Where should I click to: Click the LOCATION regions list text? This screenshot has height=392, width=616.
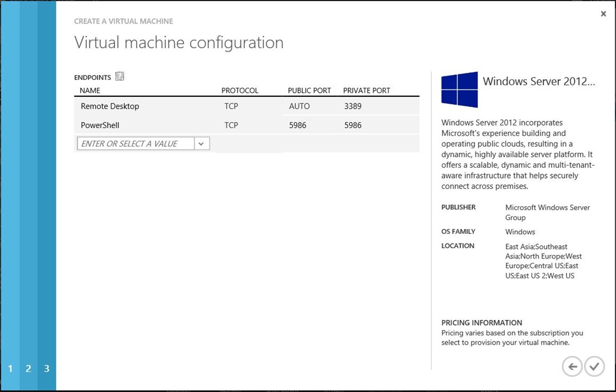(544, 261)
